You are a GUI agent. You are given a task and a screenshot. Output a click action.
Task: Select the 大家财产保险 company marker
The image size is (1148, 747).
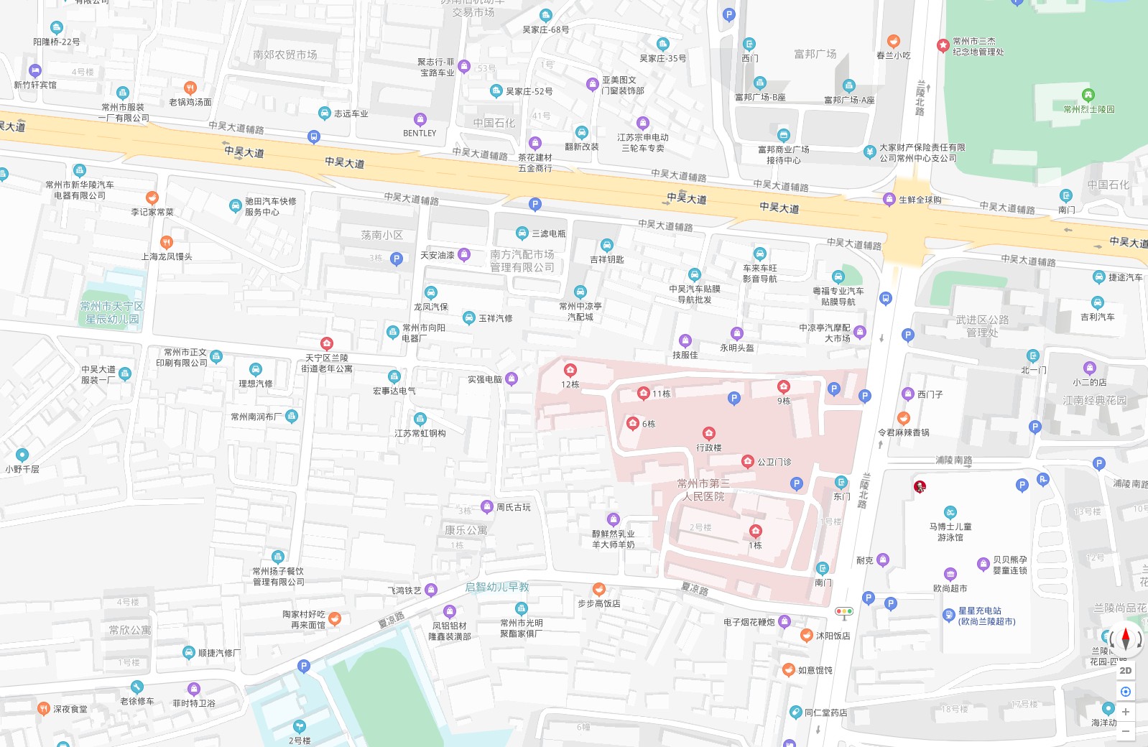tap(870, 152)
